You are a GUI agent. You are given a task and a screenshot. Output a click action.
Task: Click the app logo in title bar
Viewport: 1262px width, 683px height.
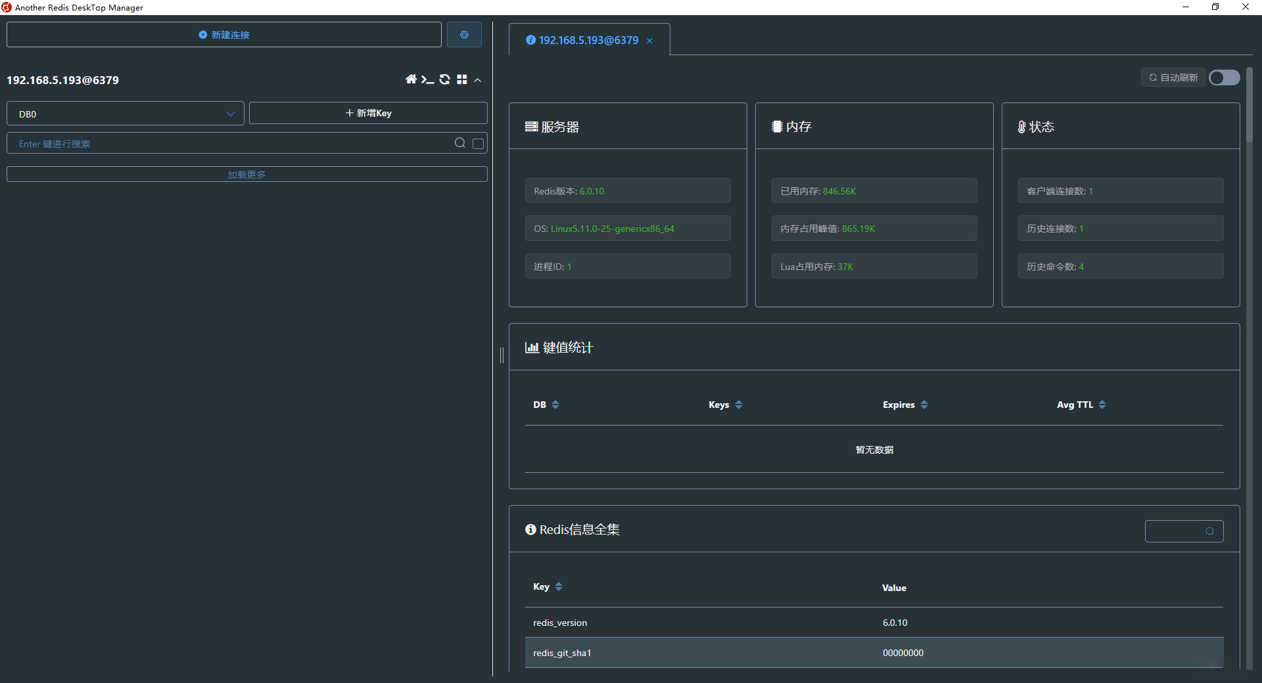click(x=7, y=7)
